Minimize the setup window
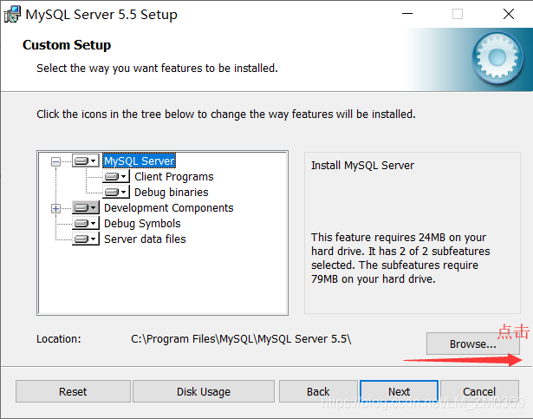Screen dimensions: 533x419 click(x=407, y=14)
